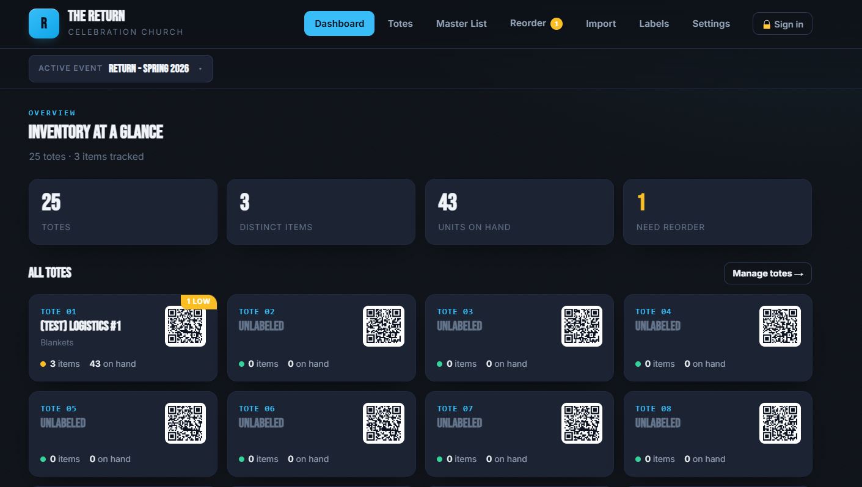This screenshot has height=487, width=862.
Task: Switch to the Master List tab
Action: (461, 24)
